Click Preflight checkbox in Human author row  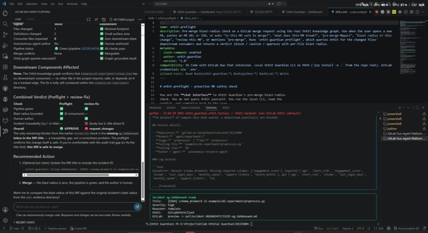click(x=62, y=119)
